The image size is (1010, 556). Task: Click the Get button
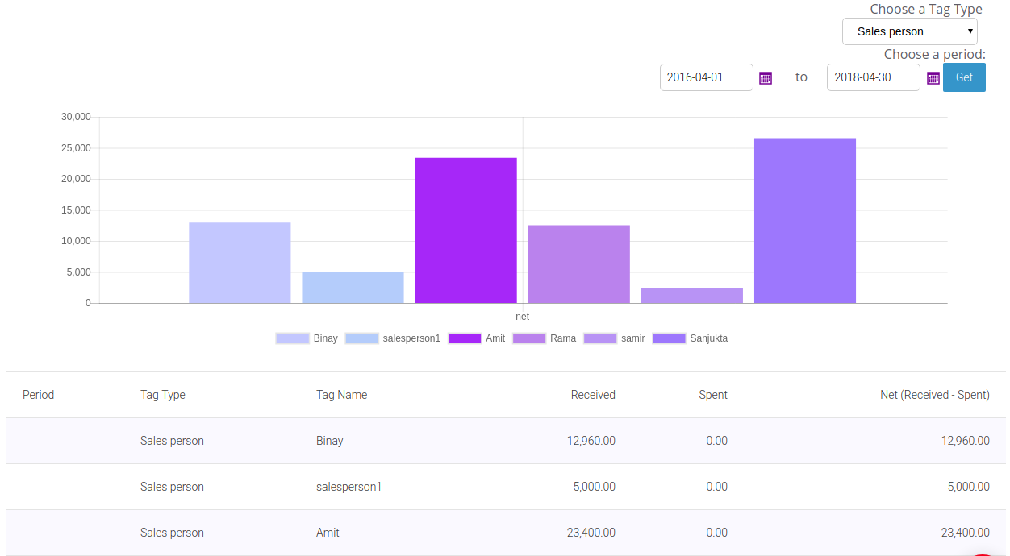coord(964,77)
